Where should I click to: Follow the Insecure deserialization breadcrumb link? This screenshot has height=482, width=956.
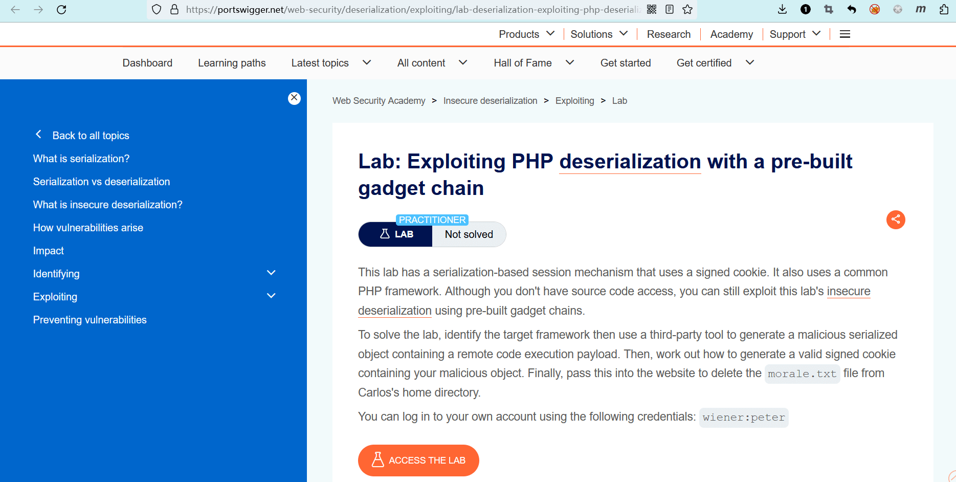coord(490,101)
